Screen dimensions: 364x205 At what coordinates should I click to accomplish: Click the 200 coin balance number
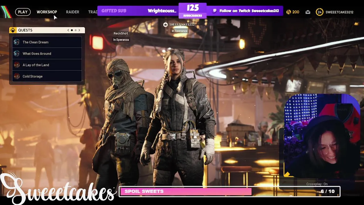296,12
